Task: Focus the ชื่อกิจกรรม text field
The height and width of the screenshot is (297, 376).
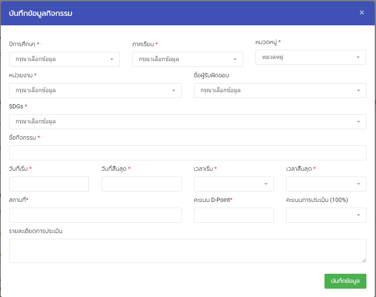Action: coord(187,153)
